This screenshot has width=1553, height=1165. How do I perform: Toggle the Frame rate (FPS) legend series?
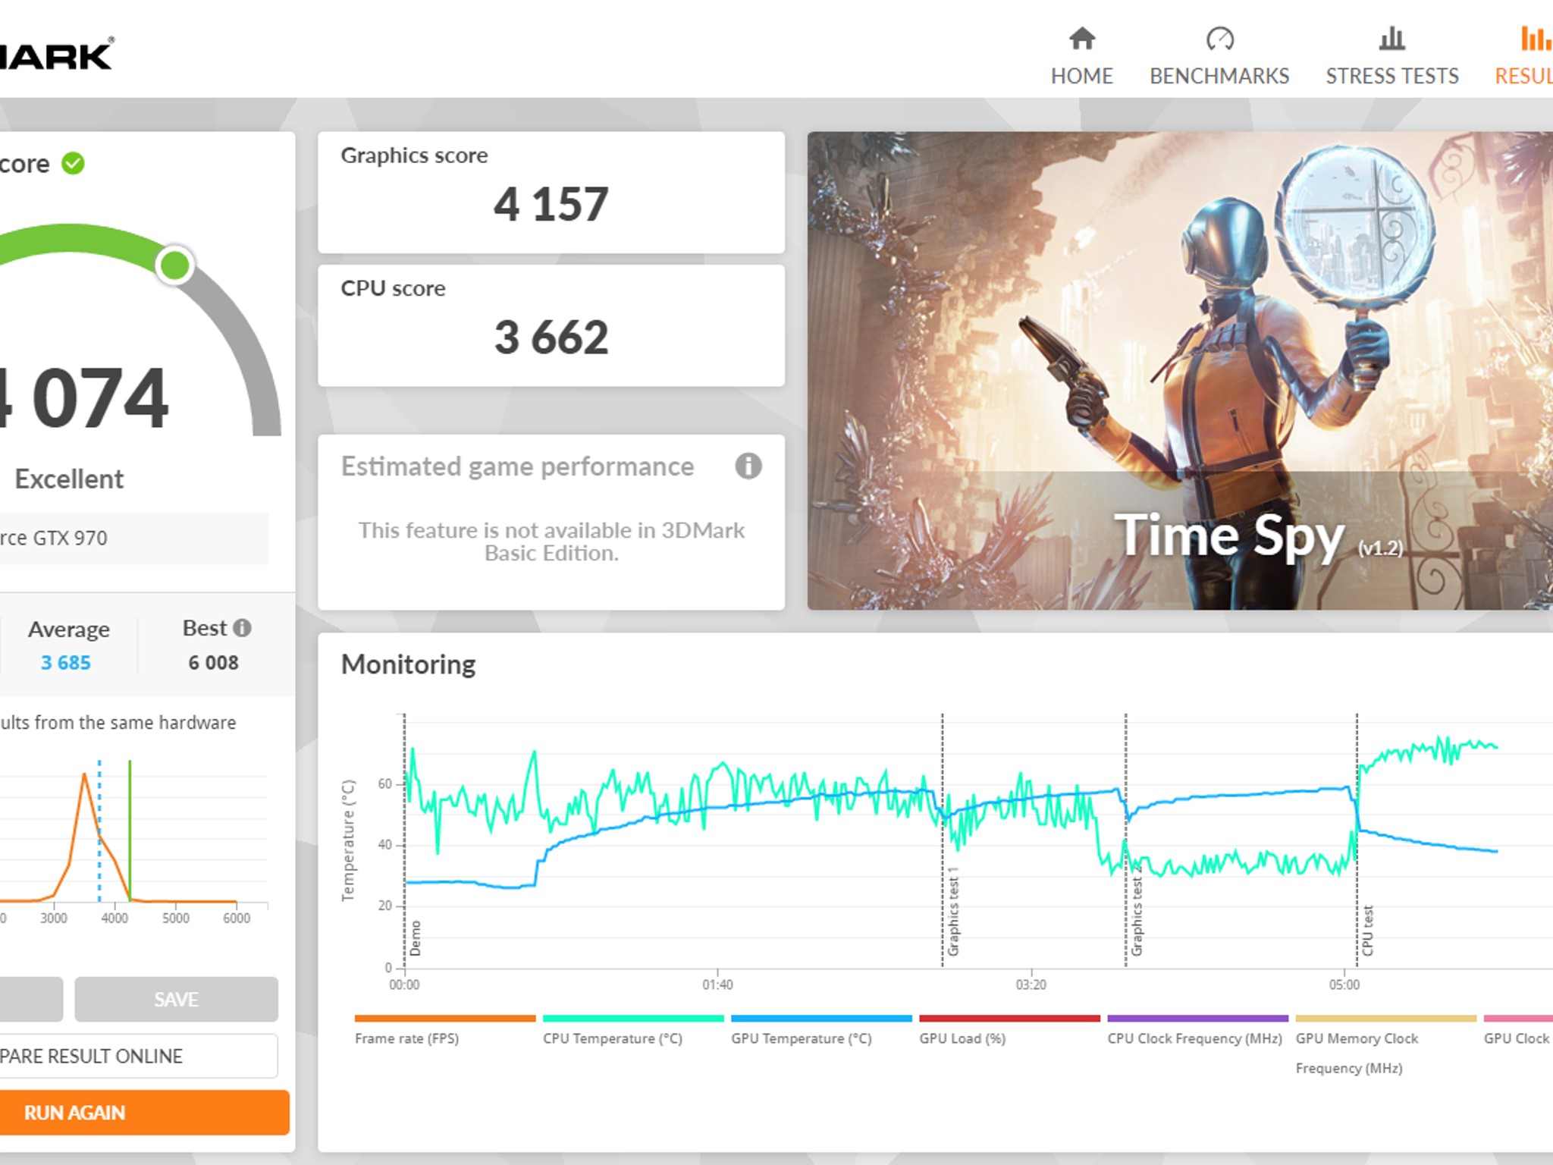pyautogui.click(x=444, y=1030)
